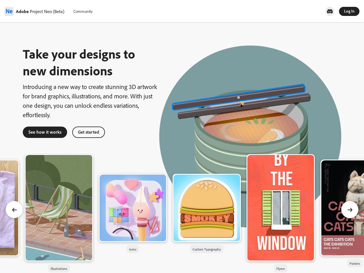
Task: Open the 3D icons artwork thumbnail
Action: (x=133, y=208)
